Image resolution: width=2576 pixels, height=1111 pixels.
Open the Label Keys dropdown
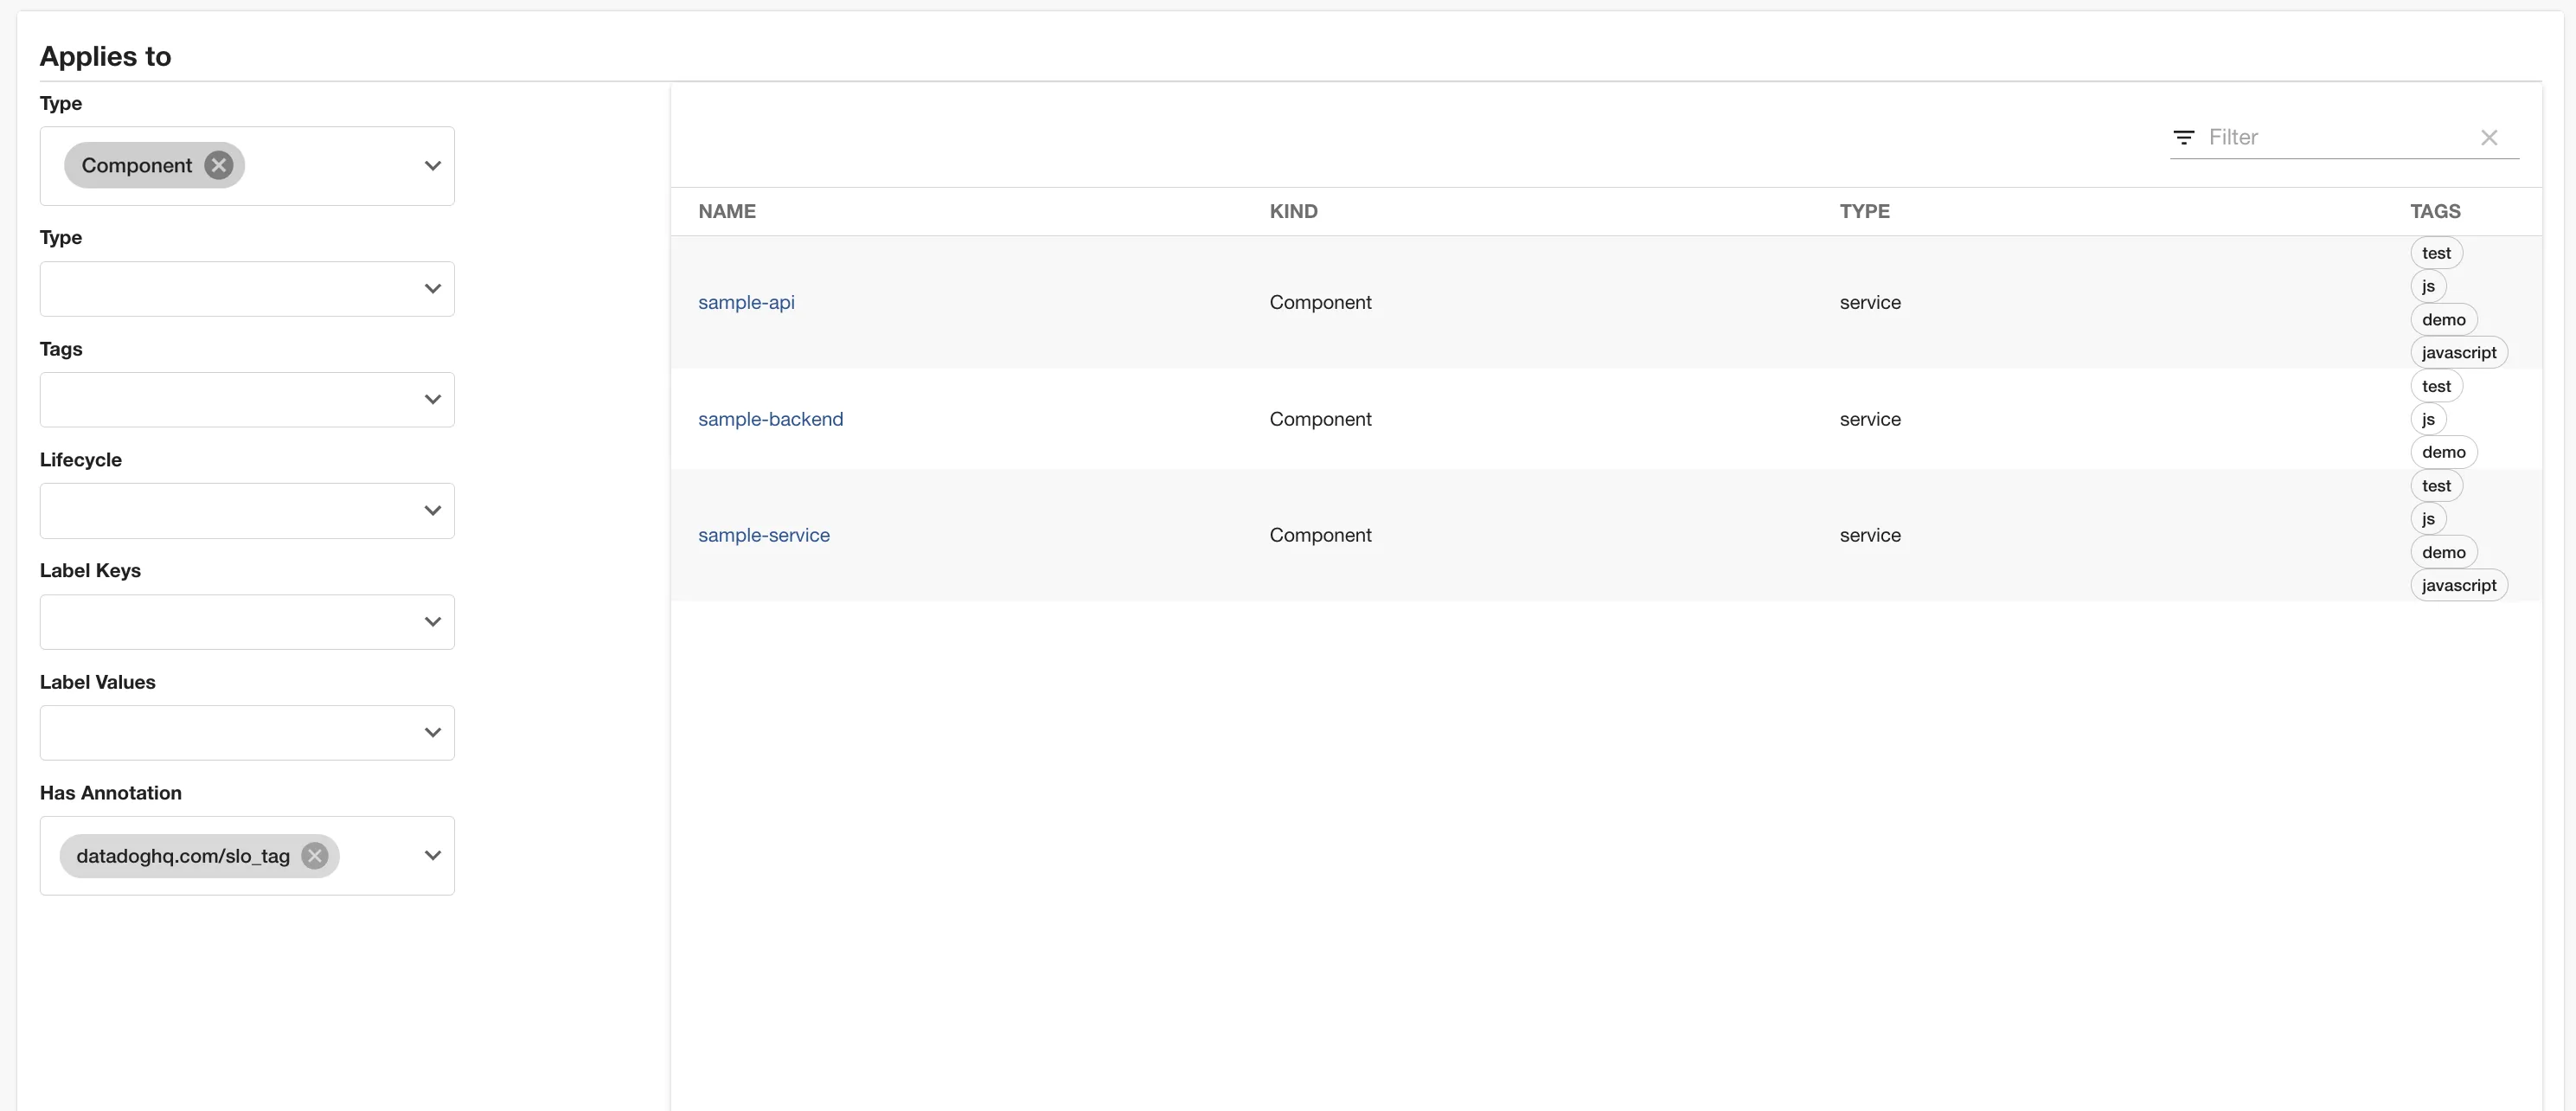click(432, 622)
